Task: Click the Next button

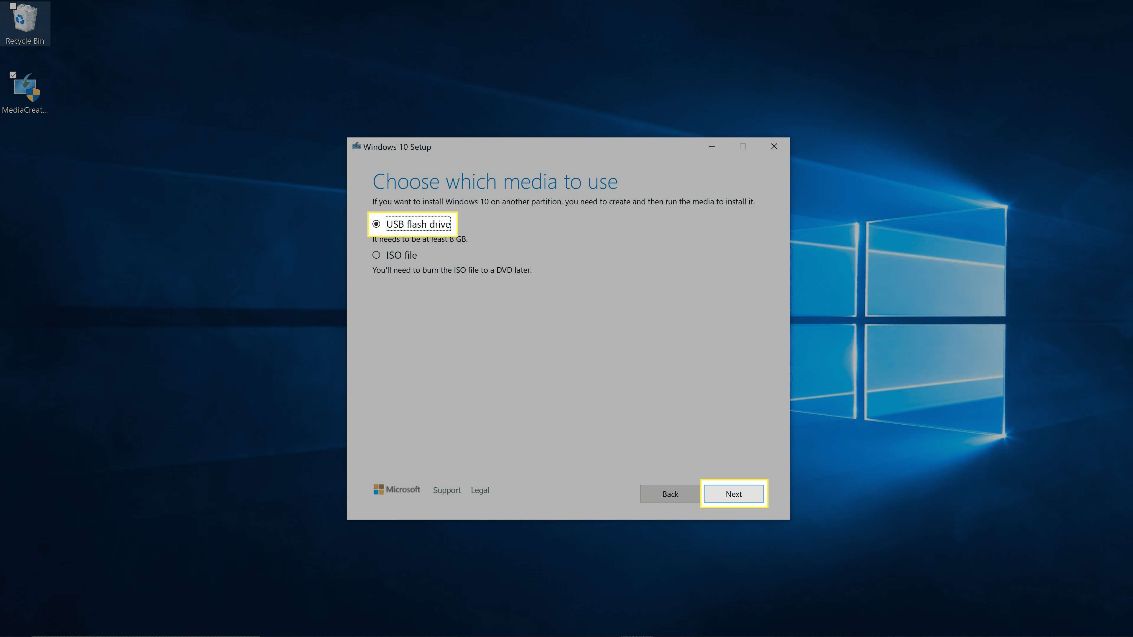Action: pos(734,494)
